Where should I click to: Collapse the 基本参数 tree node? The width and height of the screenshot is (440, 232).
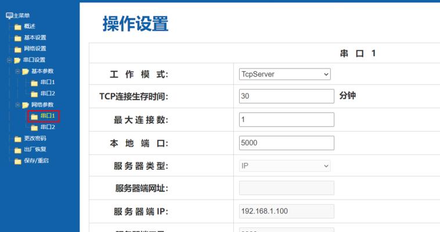coord(17,71)
